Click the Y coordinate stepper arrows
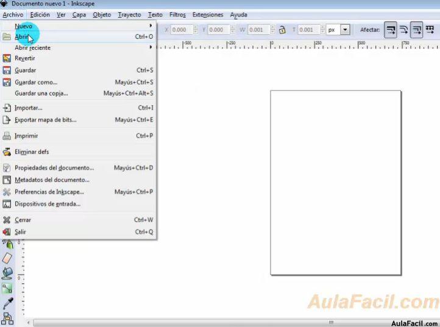This screenshot has width=440, height=327. pyautogui.click(x=232, y=29)
